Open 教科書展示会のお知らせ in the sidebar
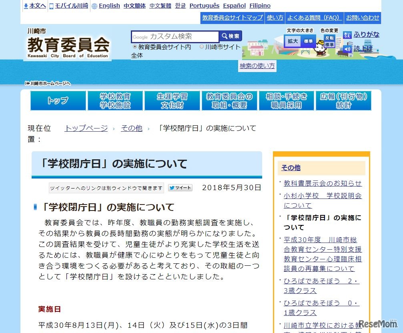 pos(322,184)
